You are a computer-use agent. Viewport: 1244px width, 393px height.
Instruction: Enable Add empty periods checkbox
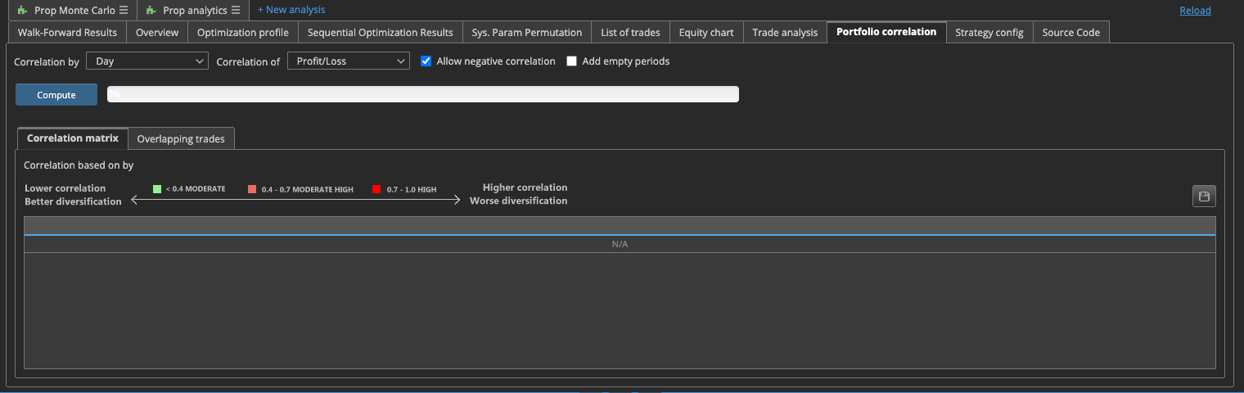[x=571, y=61]
